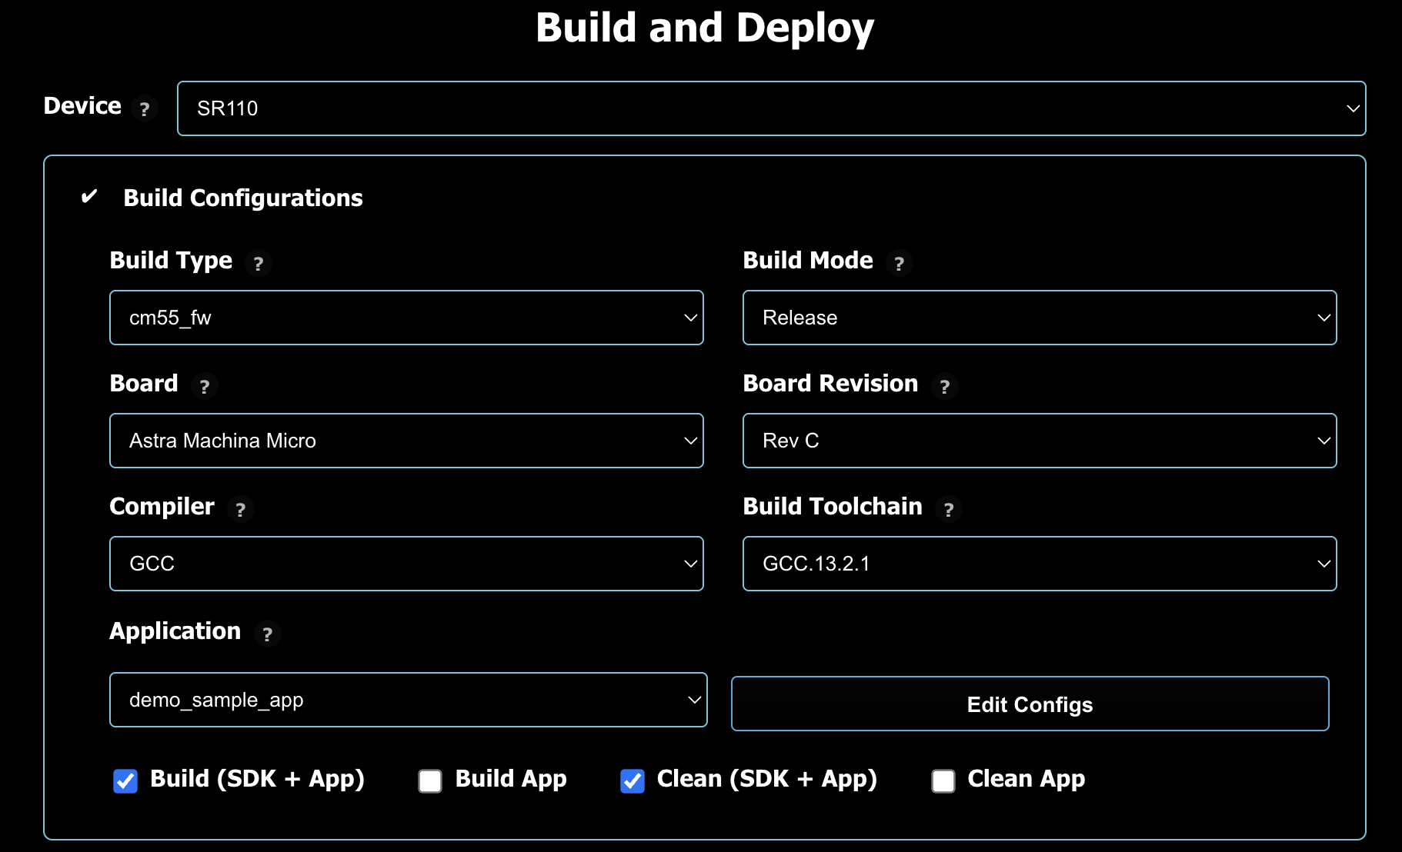Click the Compiler help icon

pos(239,510)
